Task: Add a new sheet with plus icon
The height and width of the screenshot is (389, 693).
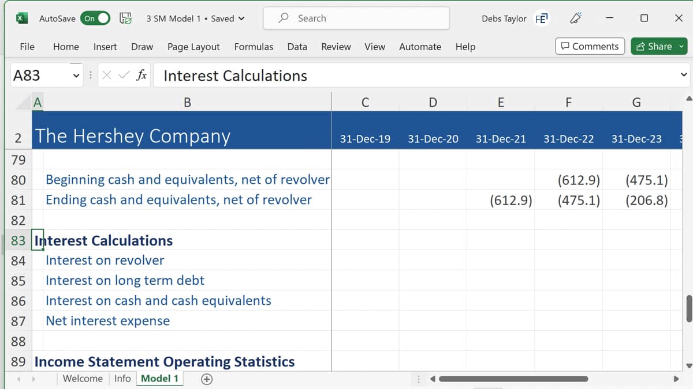Action: 206,379
